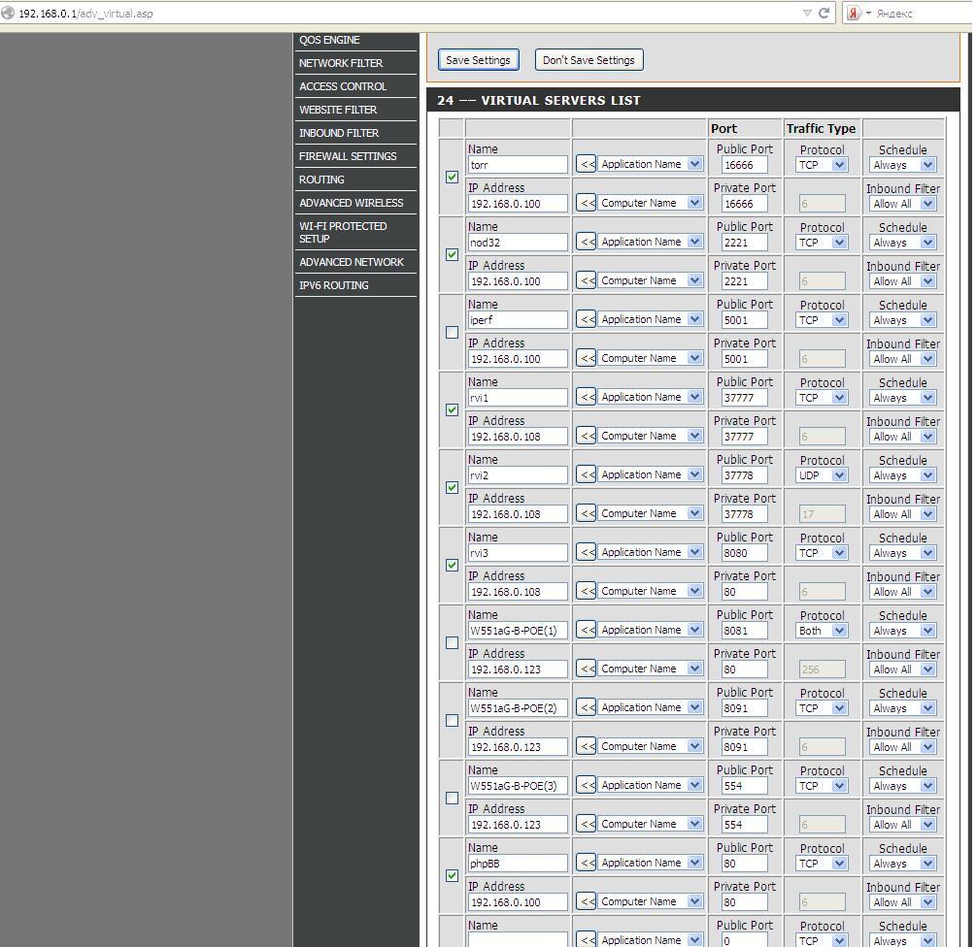This screenshot has height=947, width=976.
Task: Click the << Computer Name button for nod32
Action: [x=587, y=280]
